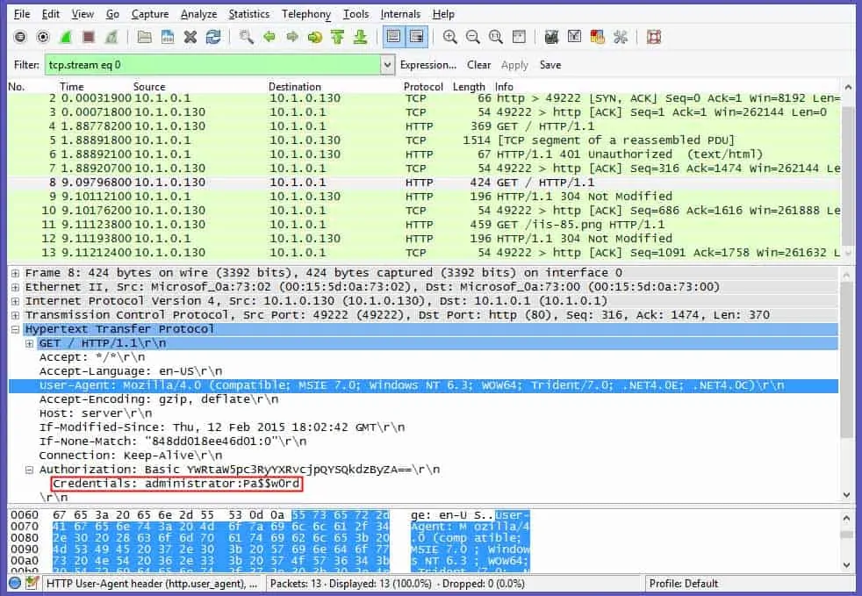The image size is (862, 596).
Task: Click the find packet magnifier icon
Action: pos(247,37)
